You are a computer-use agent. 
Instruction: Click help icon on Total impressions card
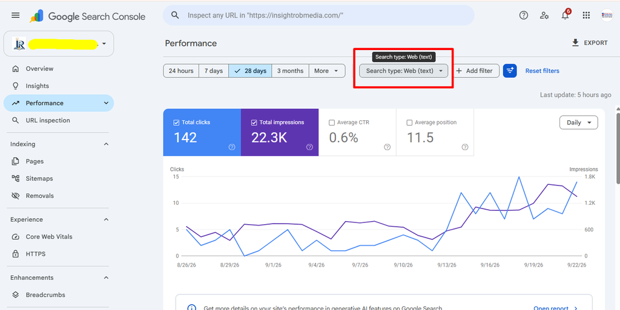click(x=309, y=147)
